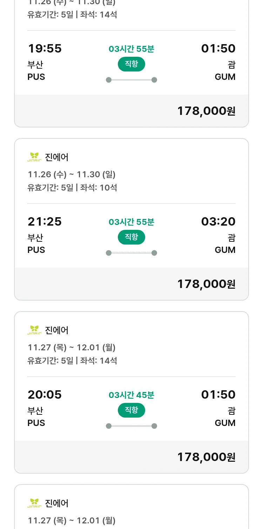Tap the 03시간 45분 flight duration

pyautogui.click(x=131, y=395)
